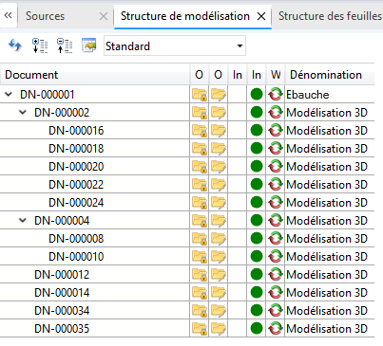Click the first In column header
383x346 pixels.
[x=238, y=75]
